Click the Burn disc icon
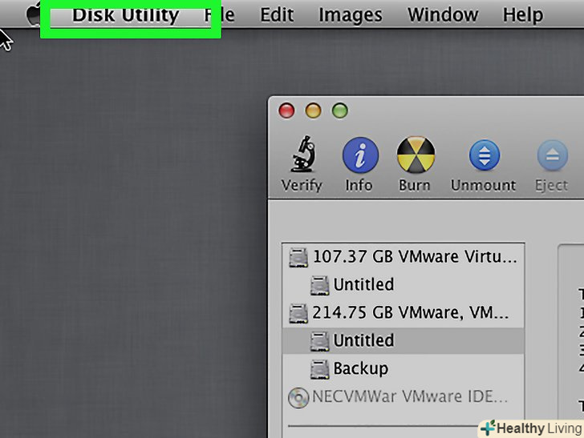The height and width of the screenshot is (438, 584). pos(416,155)
